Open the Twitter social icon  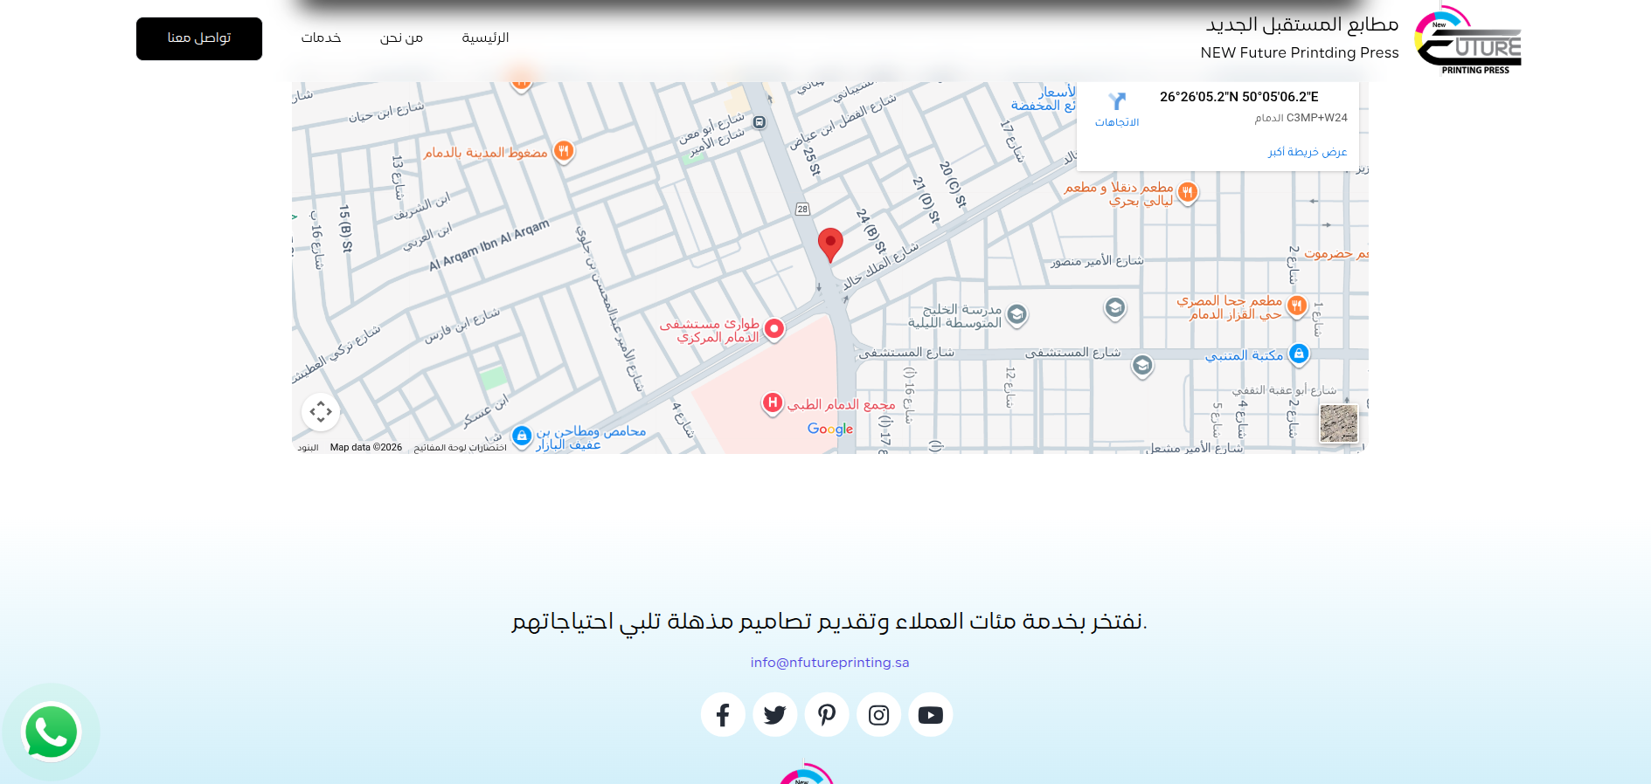[774, 715]
